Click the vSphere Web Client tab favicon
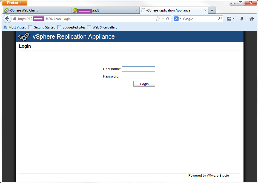Screen dimensions: 258x183 coord(6,10)
